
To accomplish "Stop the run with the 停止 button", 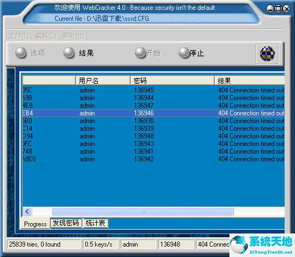I will 191,53.
